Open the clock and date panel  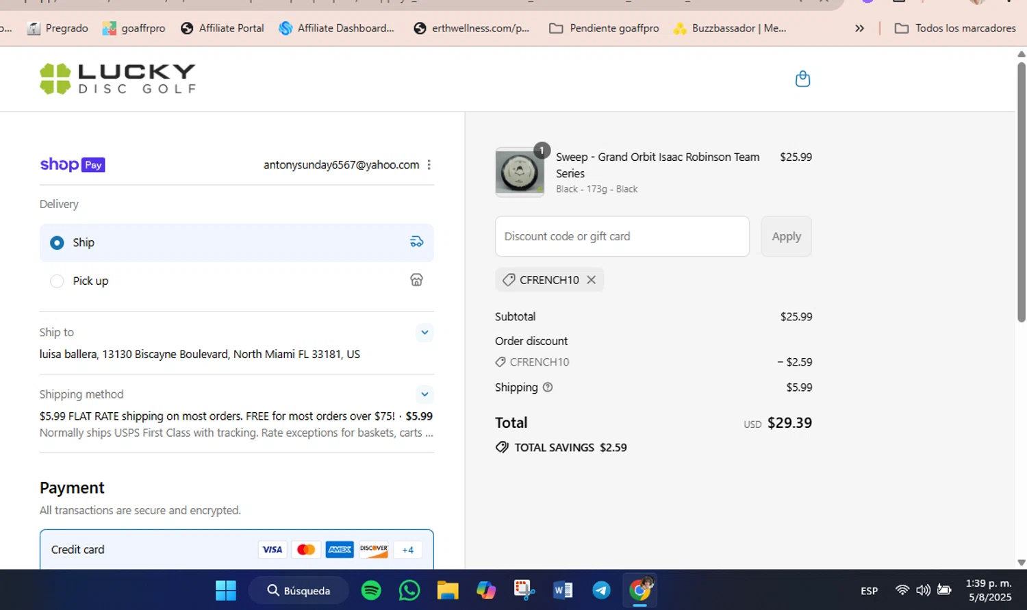(x=989, y=590)
